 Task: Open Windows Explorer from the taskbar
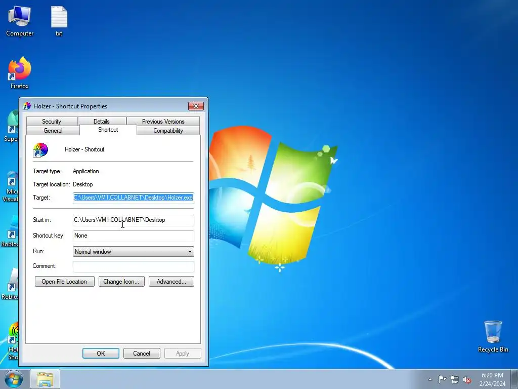(x=45, y=379)
